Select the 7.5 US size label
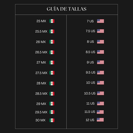 [x=90, y=31]
